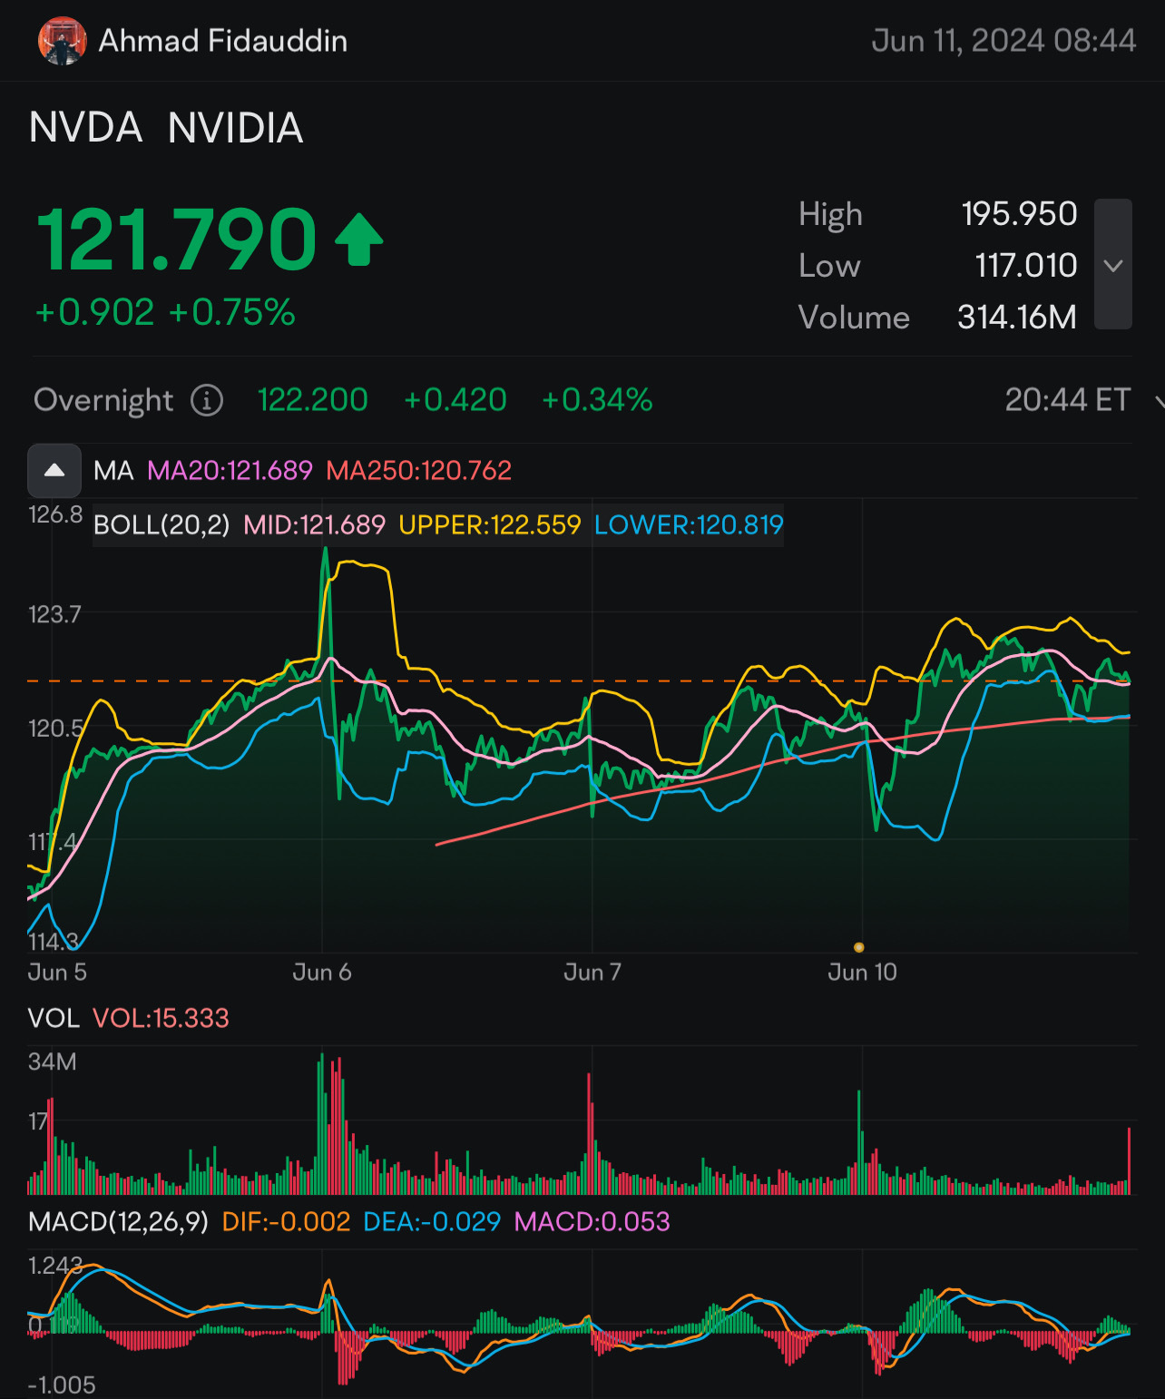Tap the Overnight price 122.200
Screen dimensions: 1165x1399
click(x=313, y=400)
